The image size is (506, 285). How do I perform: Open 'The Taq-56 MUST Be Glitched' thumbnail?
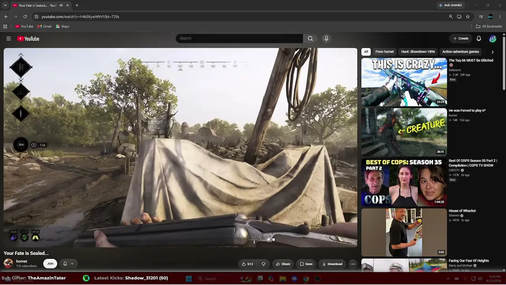(404, 82)
